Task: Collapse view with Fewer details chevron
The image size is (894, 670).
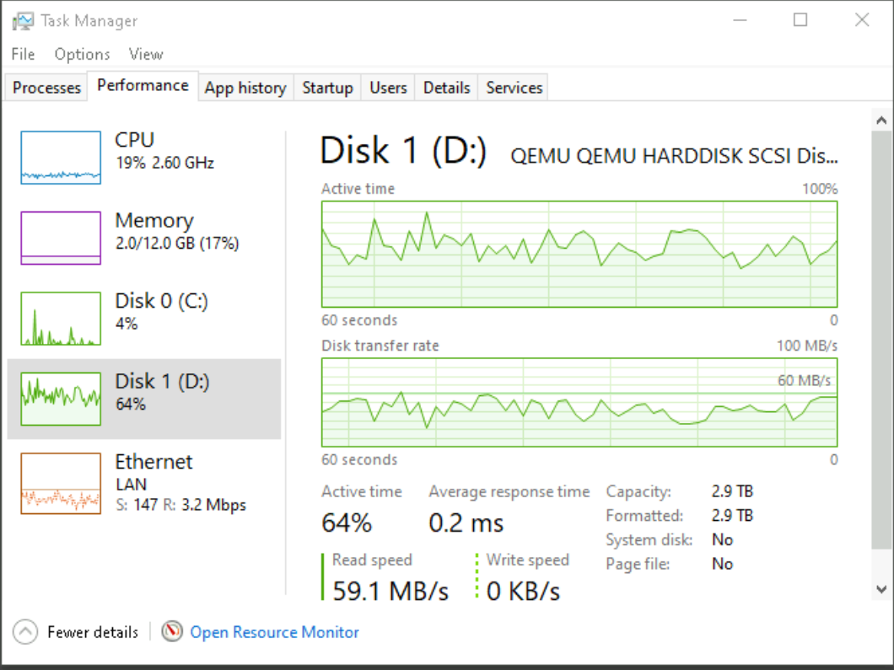Action: pyautogui.click(x=25, y=632)
